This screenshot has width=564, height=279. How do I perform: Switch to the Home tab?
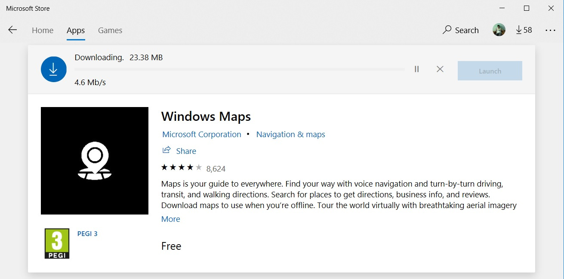tap(42, 30)
